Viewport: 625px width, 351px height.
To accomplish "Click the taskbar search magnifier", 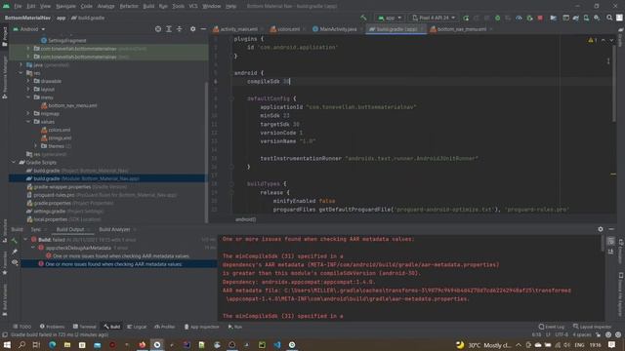I will 21,344.
